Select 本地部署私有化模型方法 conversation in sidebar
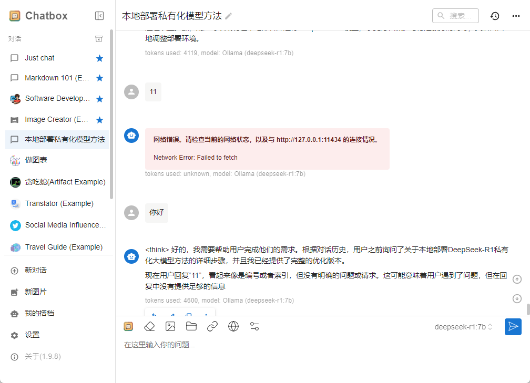The height and width of the screenshot is (383, 530). (x=57, y=140)
